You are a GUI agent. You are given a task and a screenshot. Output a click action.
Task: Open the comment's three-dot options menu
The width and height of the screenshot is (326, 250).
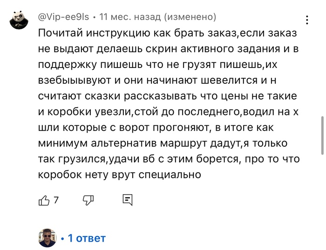[x=307, y=20]
